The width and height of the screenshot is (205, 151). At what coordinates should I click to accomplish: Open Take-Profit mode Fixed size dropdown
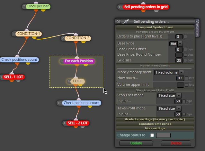click(169, 108)
